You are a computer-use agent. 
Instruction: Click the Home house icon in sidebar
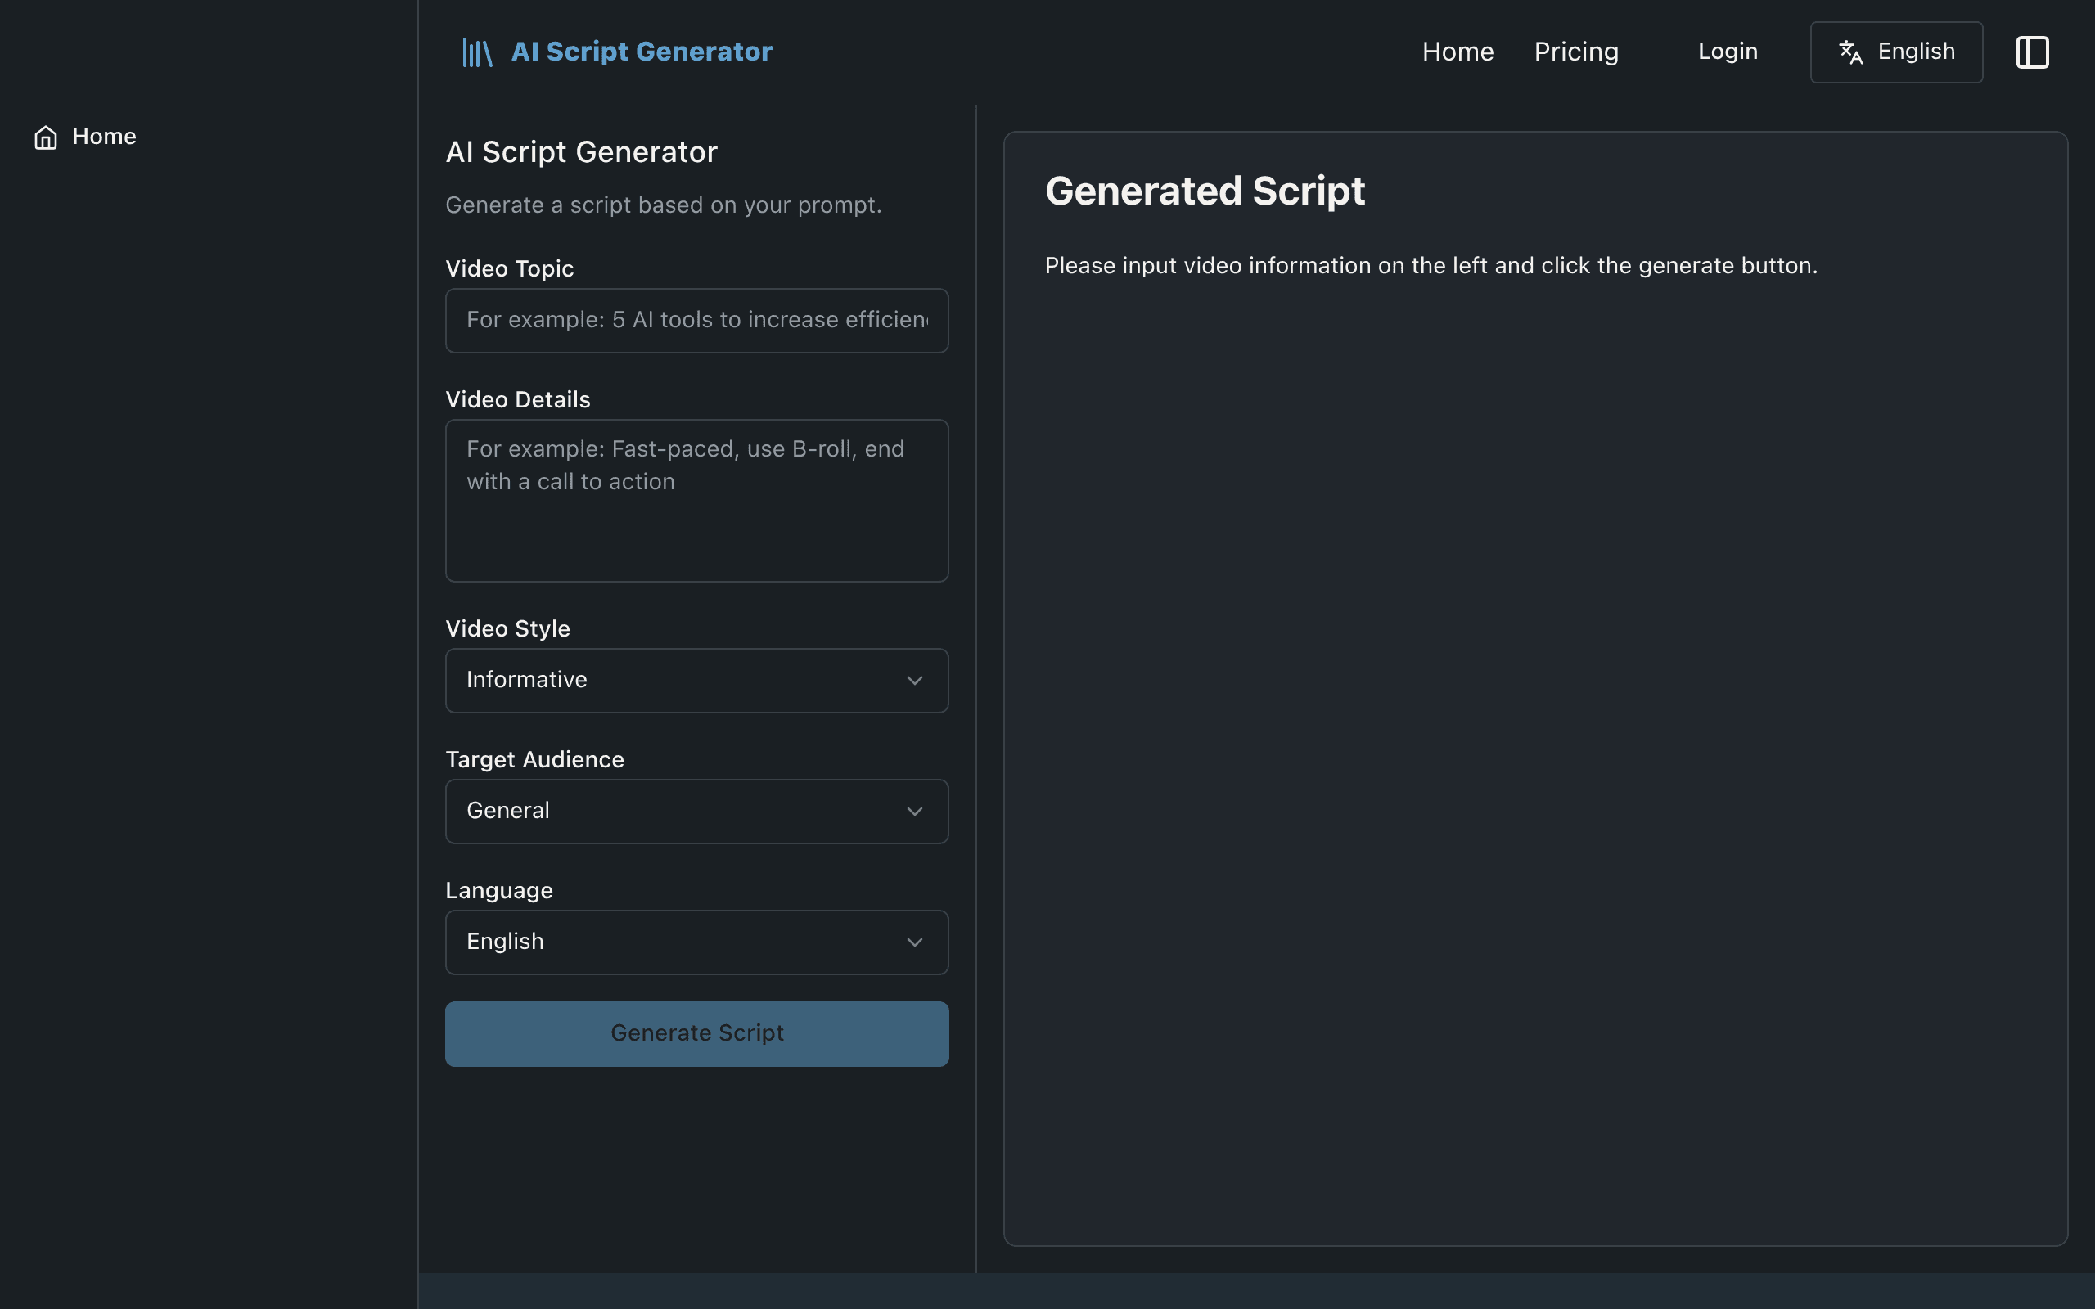coord(46,137)
